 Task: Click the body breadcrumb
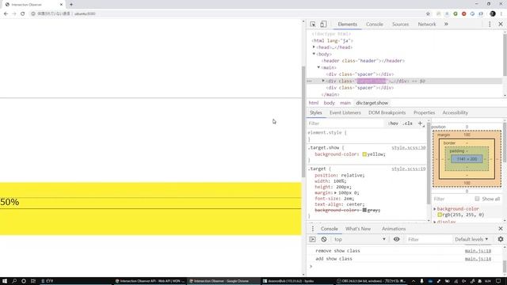(330, 103)
